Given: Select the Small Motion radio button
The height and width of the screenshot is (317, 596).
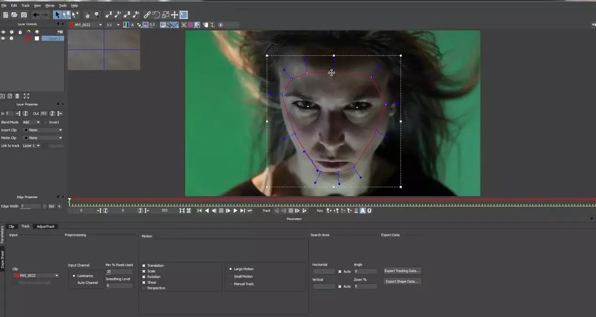Looking at the screenshot, I should tap(231, 276).
